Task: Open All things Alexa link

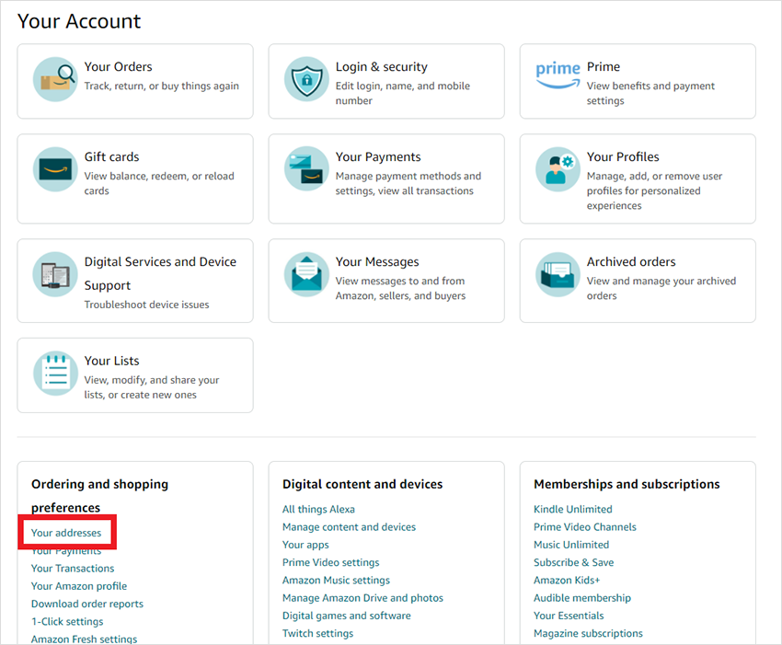Action: (318, 509)
